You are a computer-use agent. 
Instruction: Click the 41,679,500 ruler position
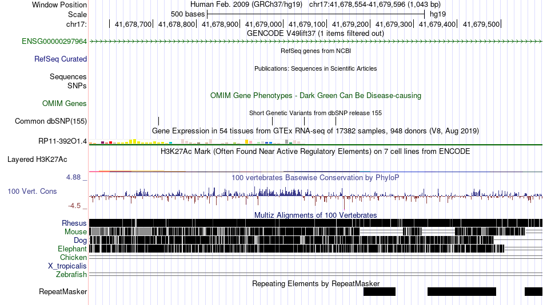click(481, 24)
